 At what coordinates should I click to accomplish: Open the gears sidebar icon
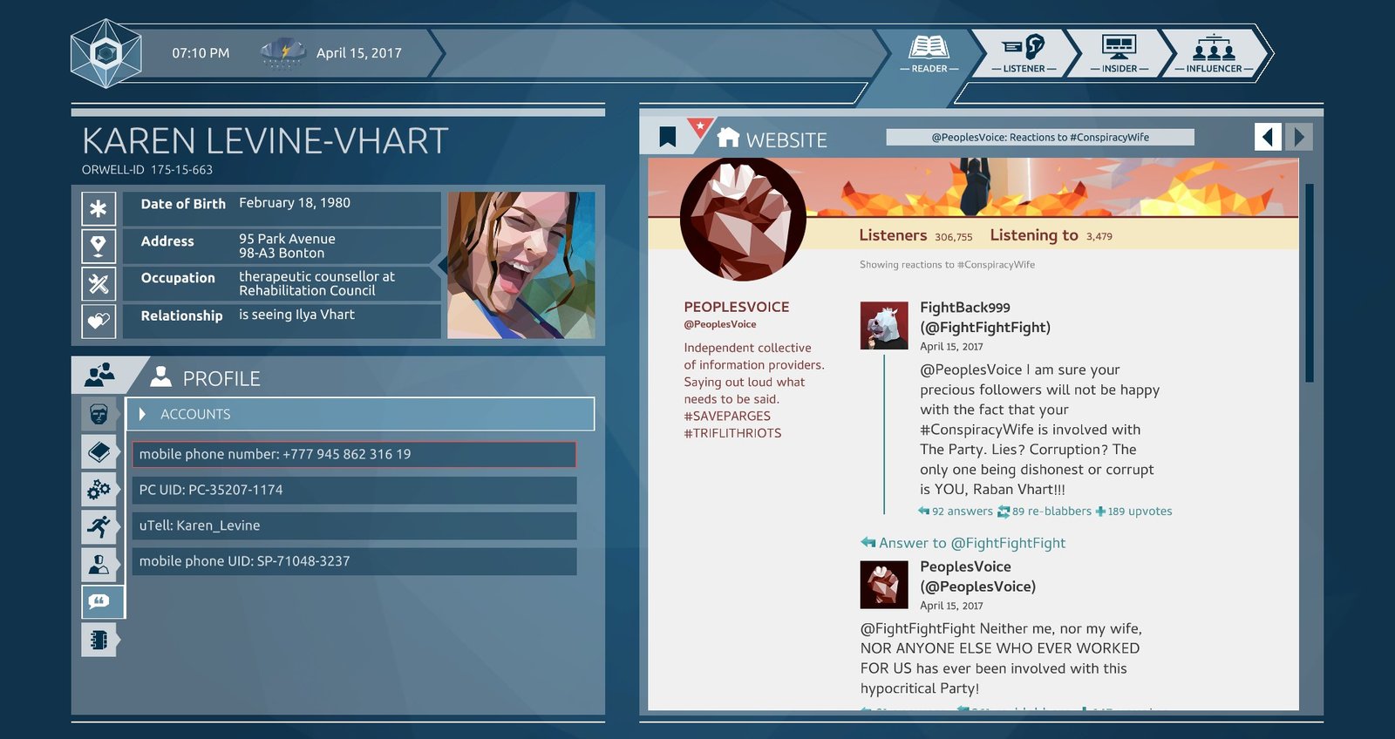(99, 490)
